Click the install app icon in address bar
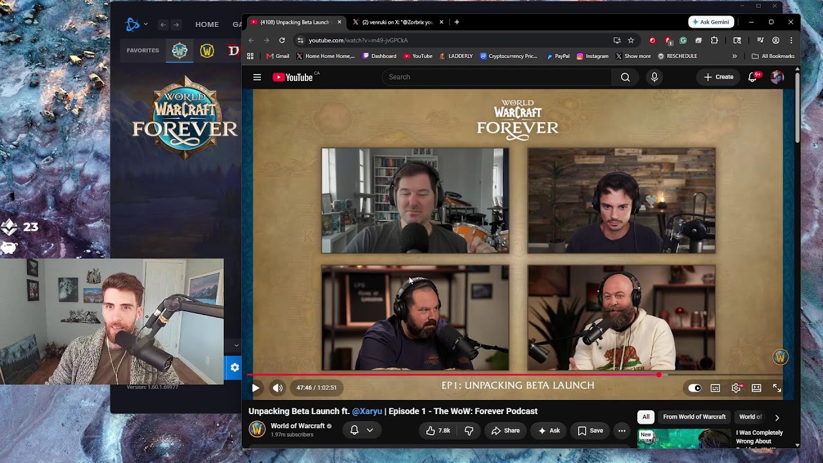 (x=617, y=40)
